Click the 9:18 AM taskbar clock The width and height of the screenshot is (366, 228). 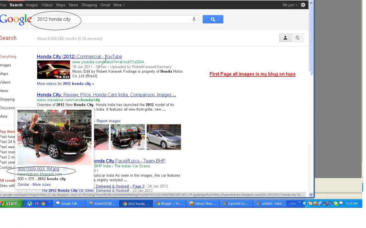coord(352,204)
